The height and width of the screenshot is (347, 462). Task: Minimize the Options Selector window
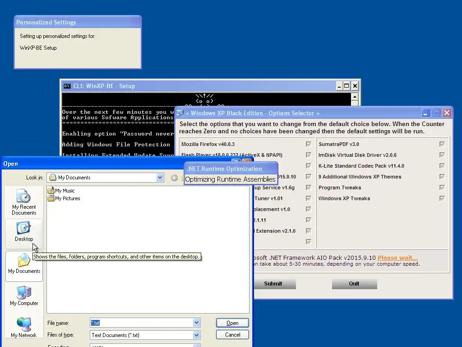(425, 113)
